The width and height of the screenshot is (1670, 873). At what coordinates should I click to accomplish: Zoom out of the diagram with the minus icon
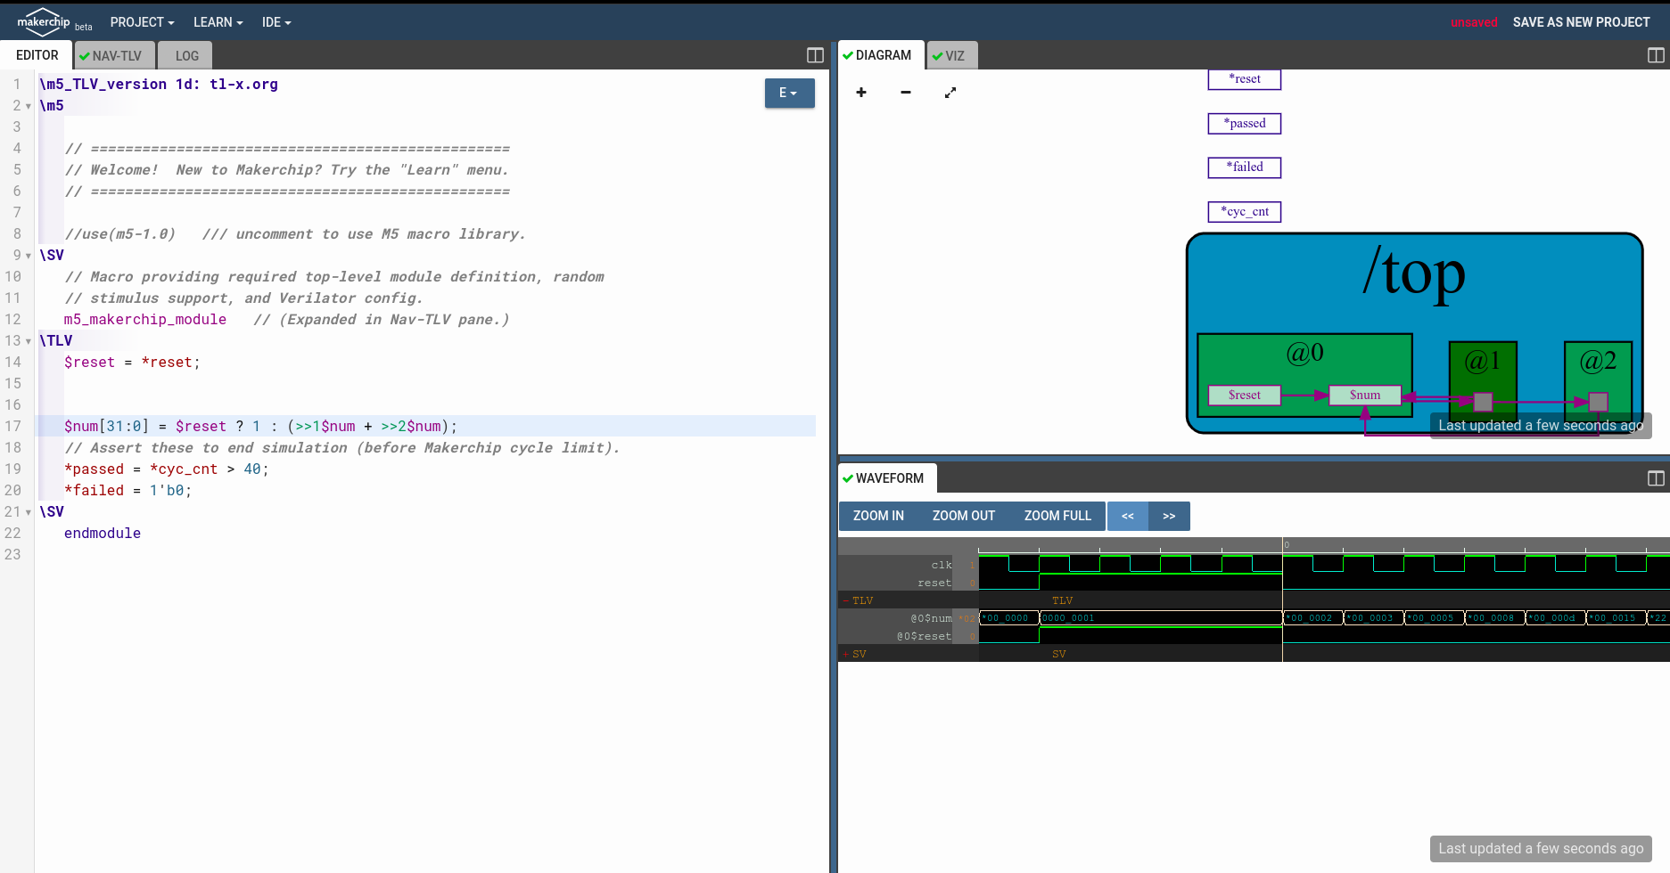pos(905,93)
